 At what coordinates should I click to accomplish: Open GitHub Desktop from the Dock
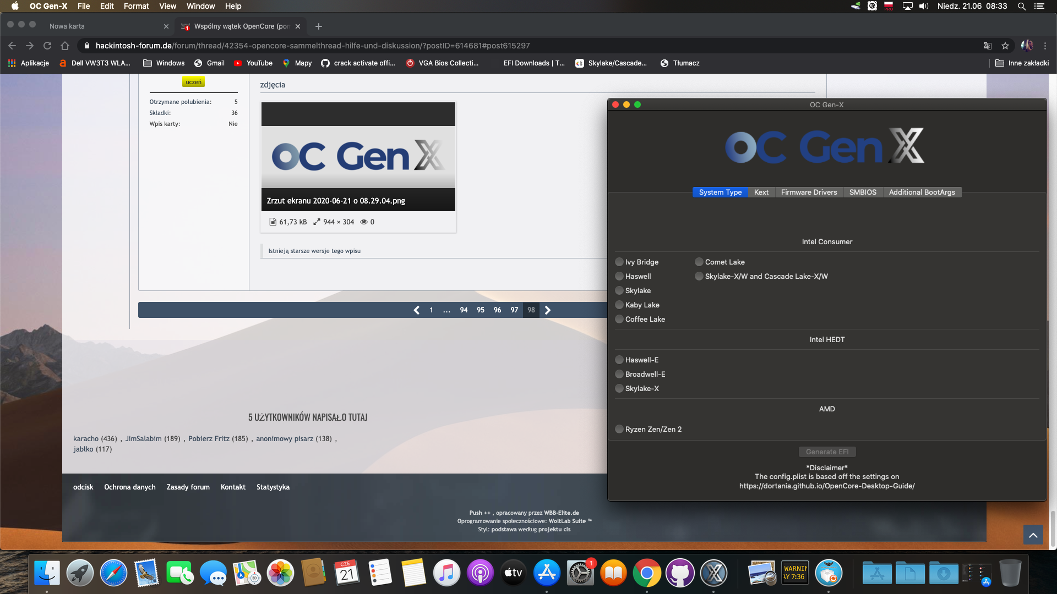click(680, 574)
